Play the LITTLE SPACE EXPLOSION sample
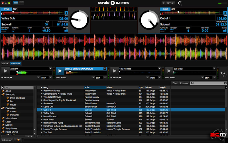The height and width of the screenshot is (143, 228). click(60, 71)
